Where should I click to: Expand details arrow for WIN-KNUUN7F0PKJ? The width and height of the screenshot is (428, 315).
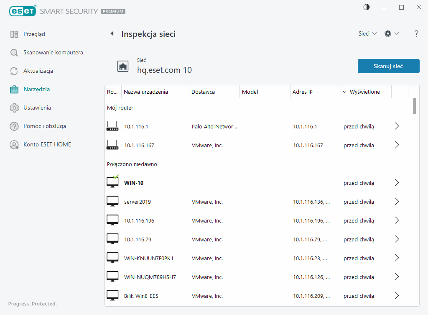click(397, 258)
